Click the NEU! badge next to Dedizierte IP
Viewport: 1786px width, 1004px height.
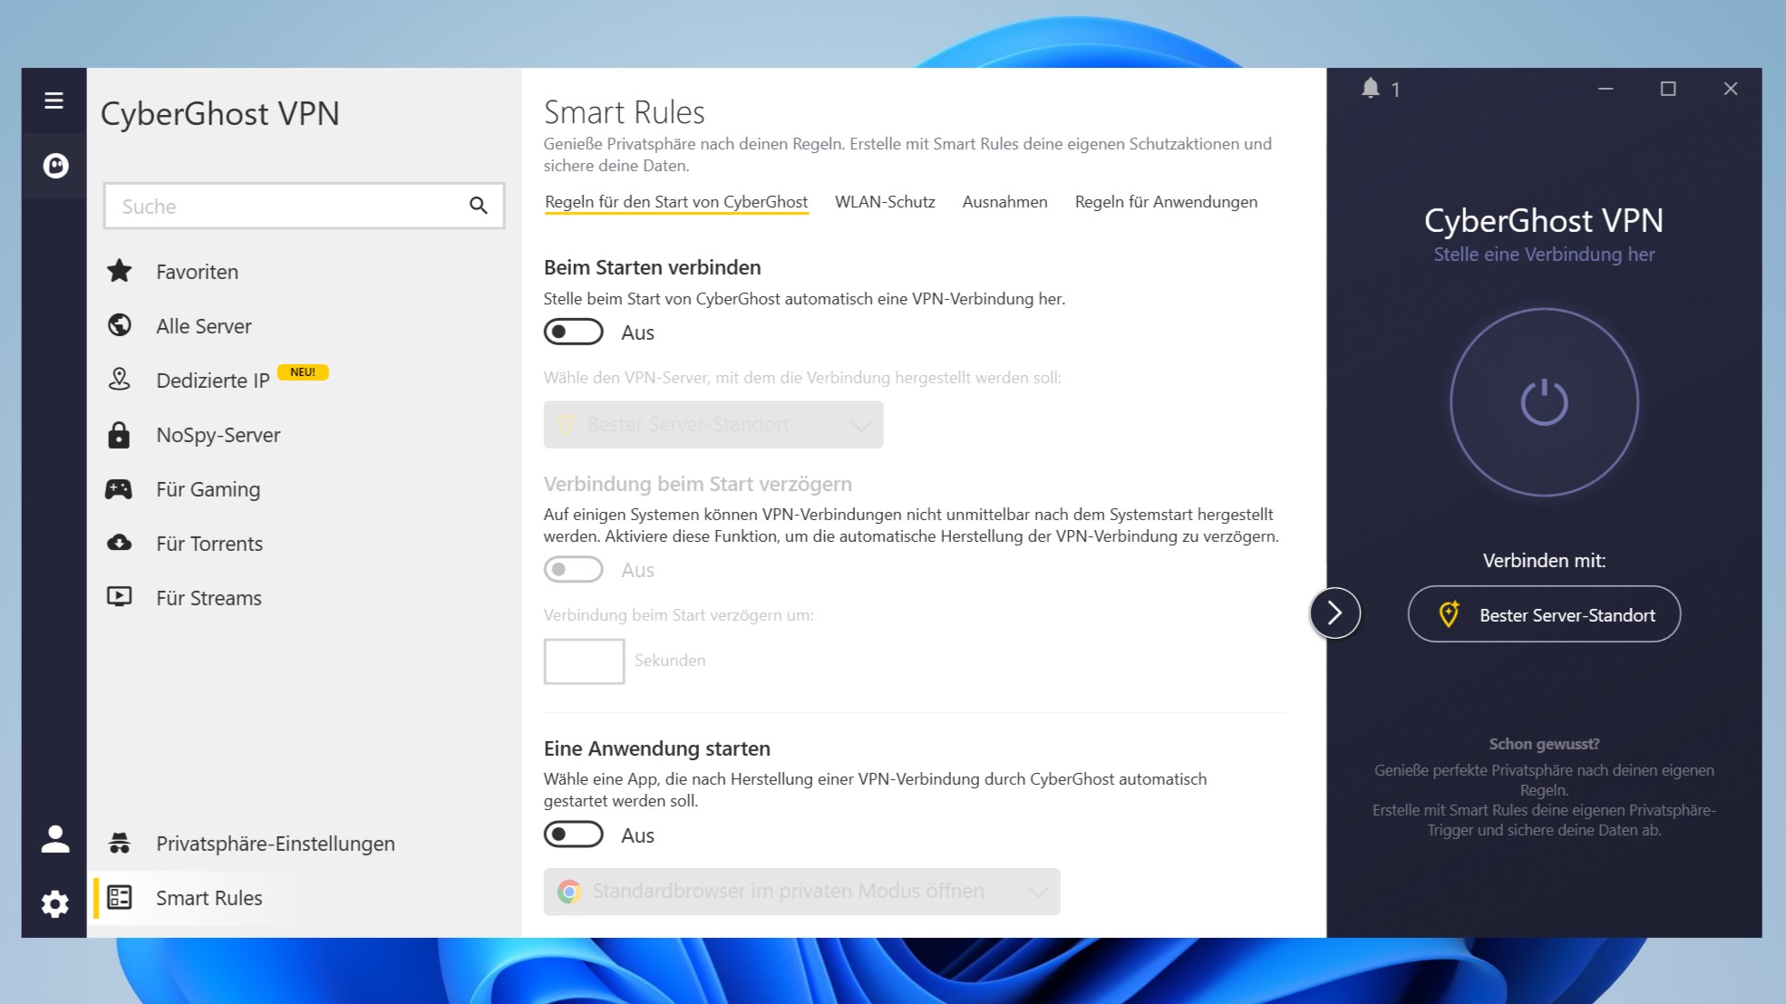(303, 372)
